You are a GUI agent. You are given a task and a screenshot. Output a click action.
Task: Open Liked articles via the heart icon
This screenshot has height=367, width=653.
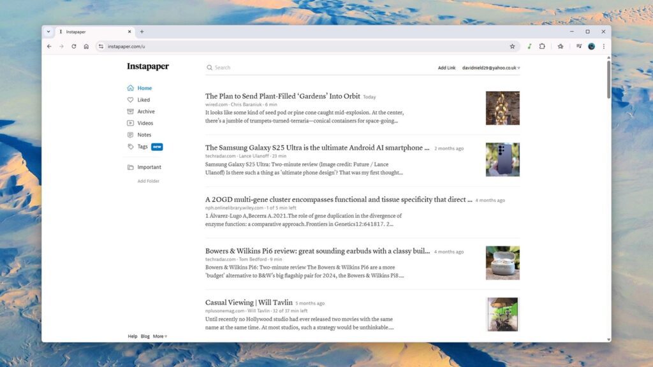pos(130,100)
